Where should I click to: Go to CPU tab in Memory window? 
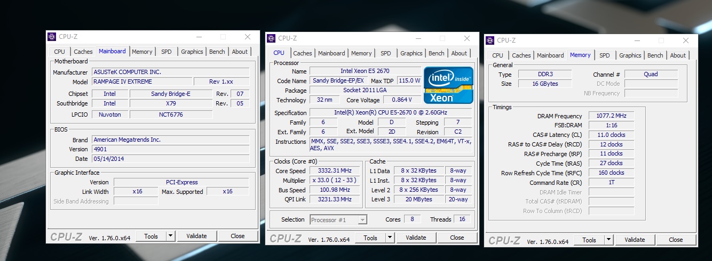click(x=498, y=55)
